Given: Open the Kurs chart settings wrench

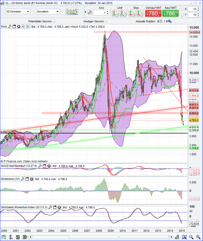Looking at the screenshot, I should click(x=10, y=26).
